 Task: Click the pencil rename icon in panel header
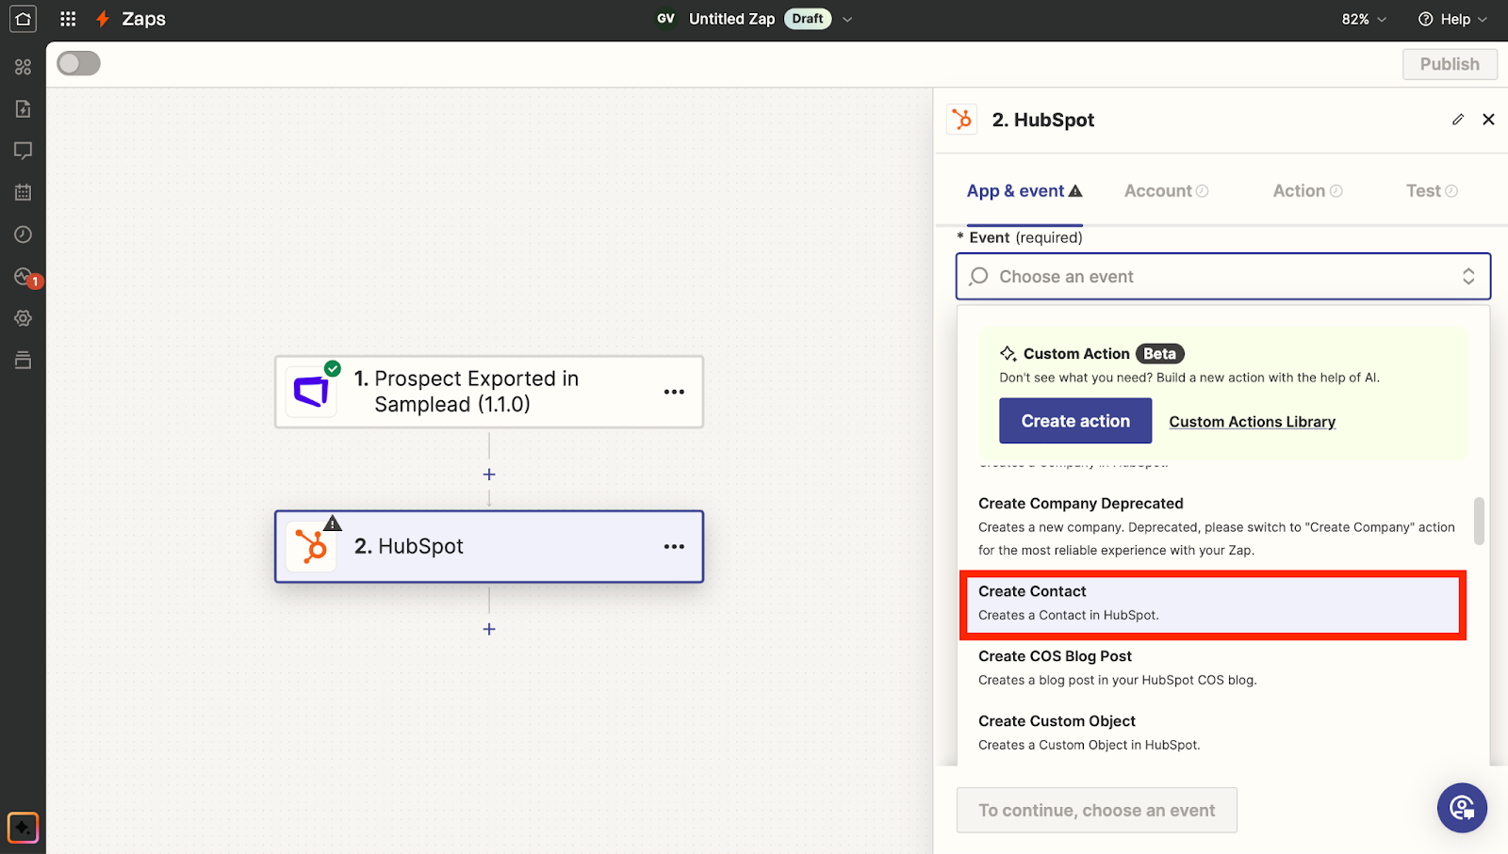[x=1458, y=120]
